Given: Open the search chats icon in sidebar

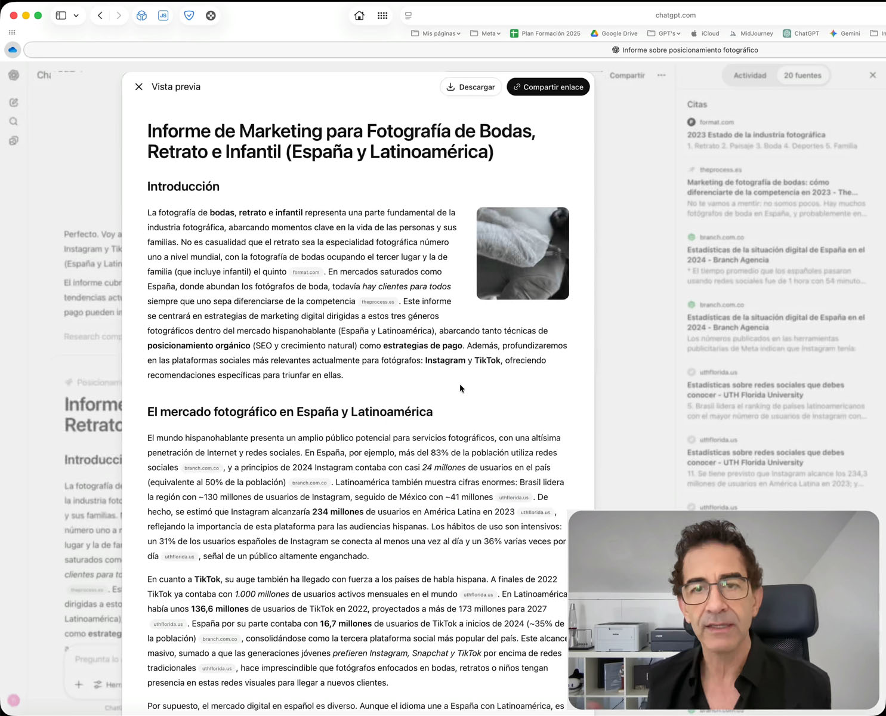Looking at the screenshot, I should point(14,122).
